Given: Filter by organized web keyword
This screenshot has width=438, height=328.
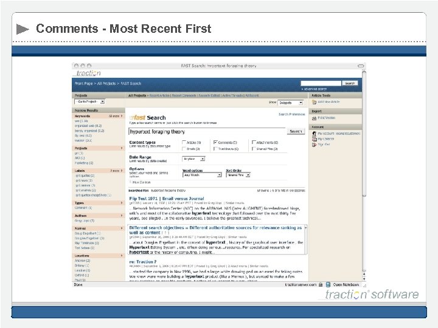Looking at the screenshot, I should pos(88,126).
